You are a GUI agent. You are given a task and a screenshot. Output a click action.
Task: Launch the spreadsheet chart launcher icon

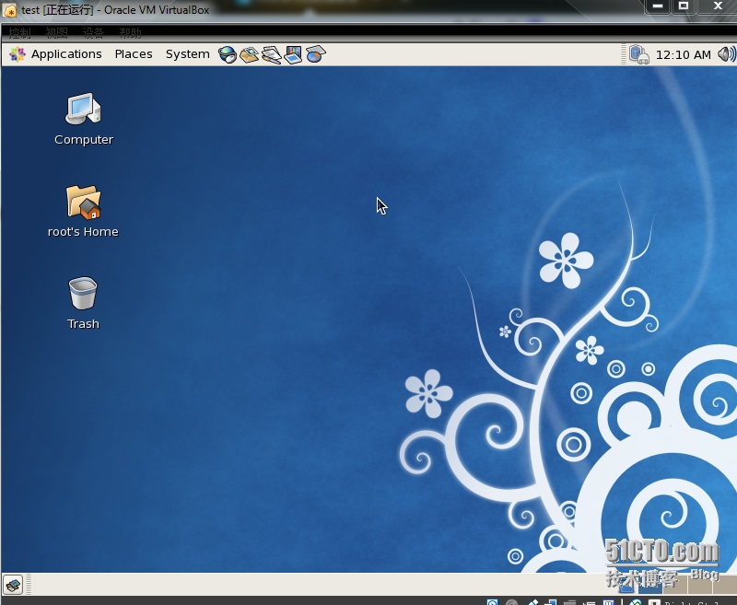(315, 54)
